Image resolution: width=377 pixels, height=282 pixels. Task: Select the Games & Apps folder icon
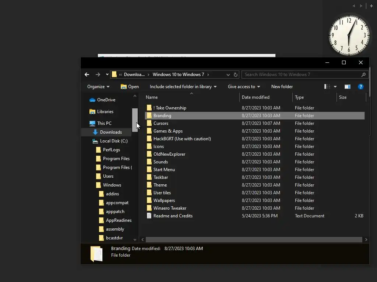point(149,131)
